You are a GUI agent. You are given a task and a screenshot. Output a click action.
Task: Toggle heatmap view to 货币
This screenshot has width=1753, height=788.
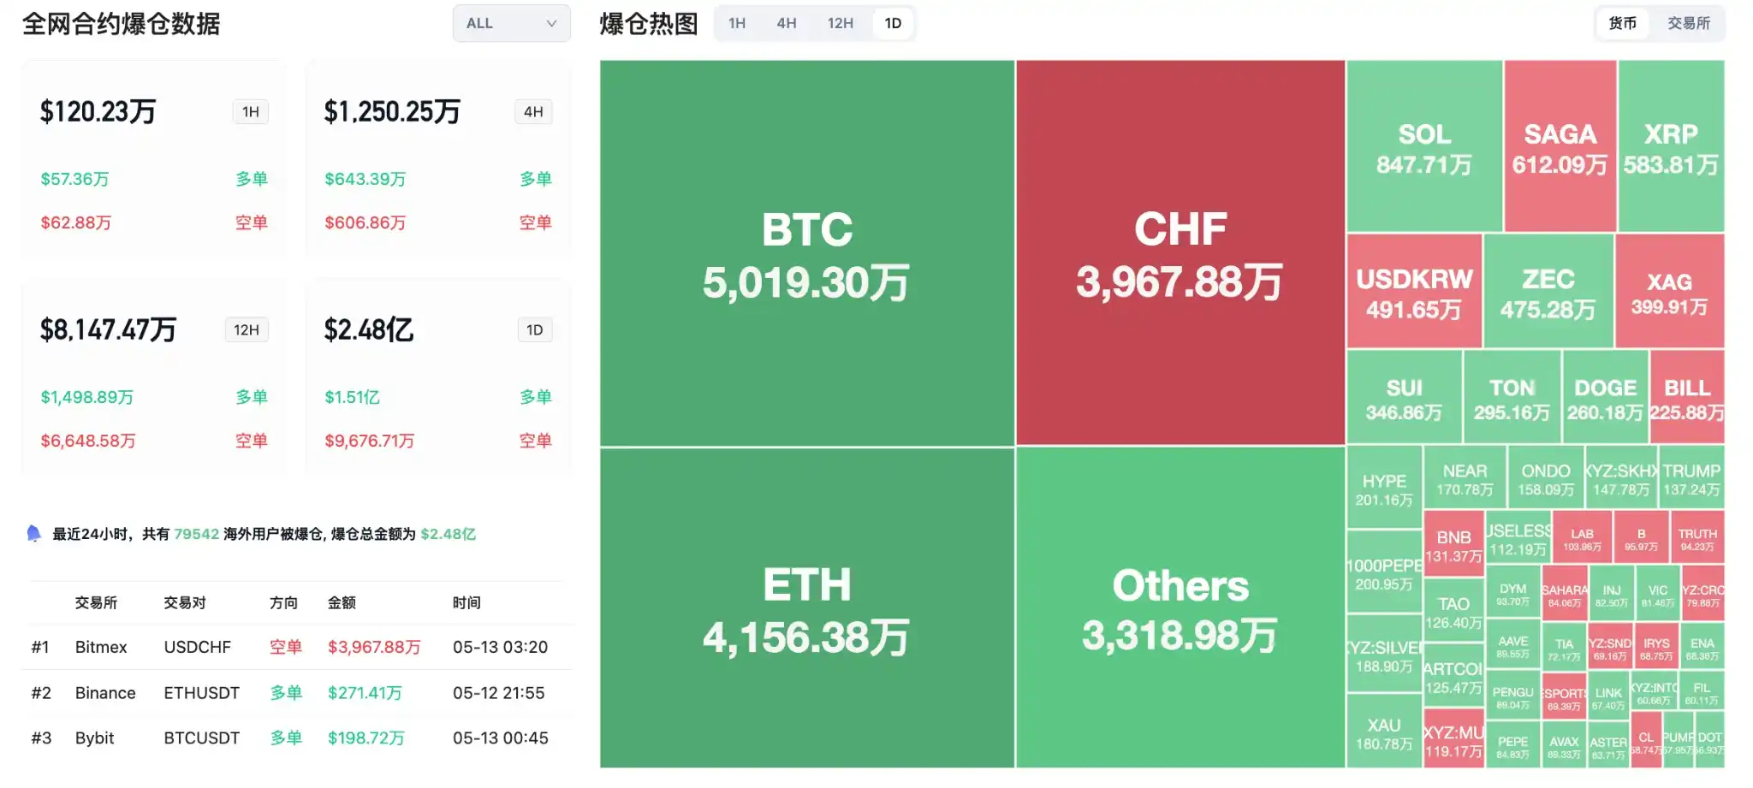tap(1622, 24)
